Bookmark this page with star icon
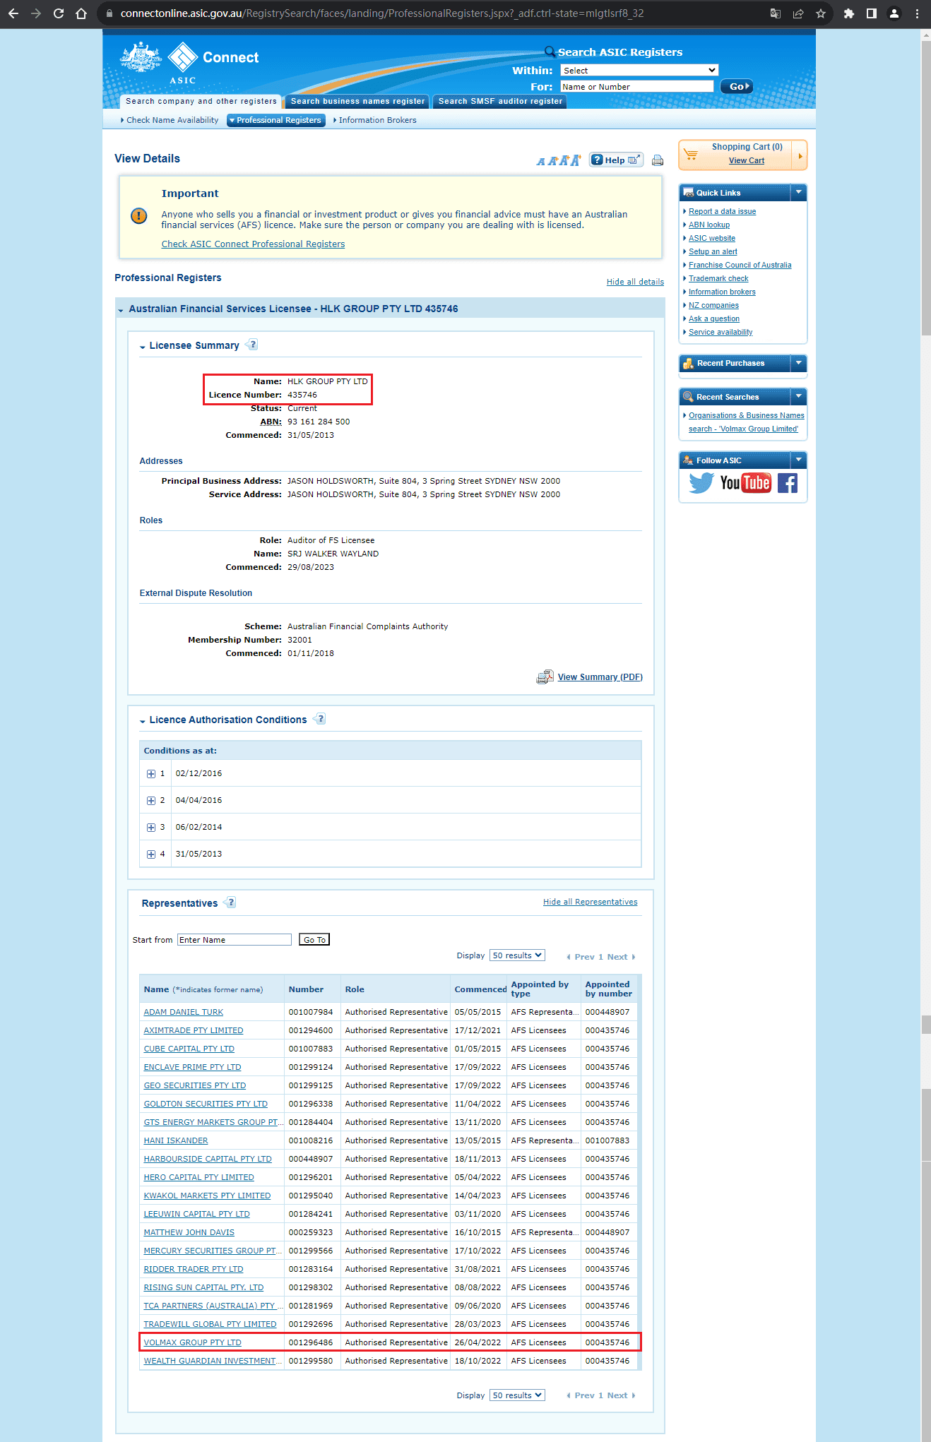931x1442 pixels. click(821, 13)
